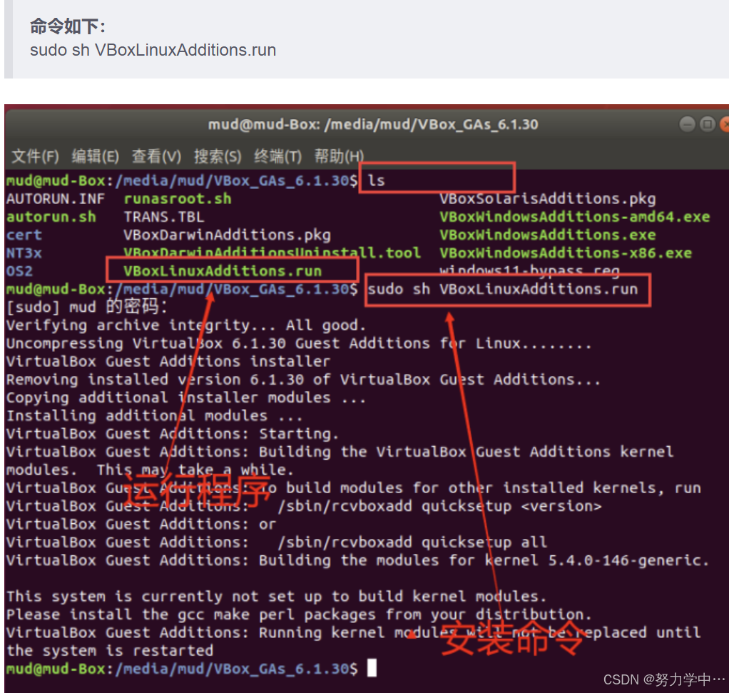Click the VBoxLinuxAdditions.run file name
The image size is (729, 693).
point(223,271)
